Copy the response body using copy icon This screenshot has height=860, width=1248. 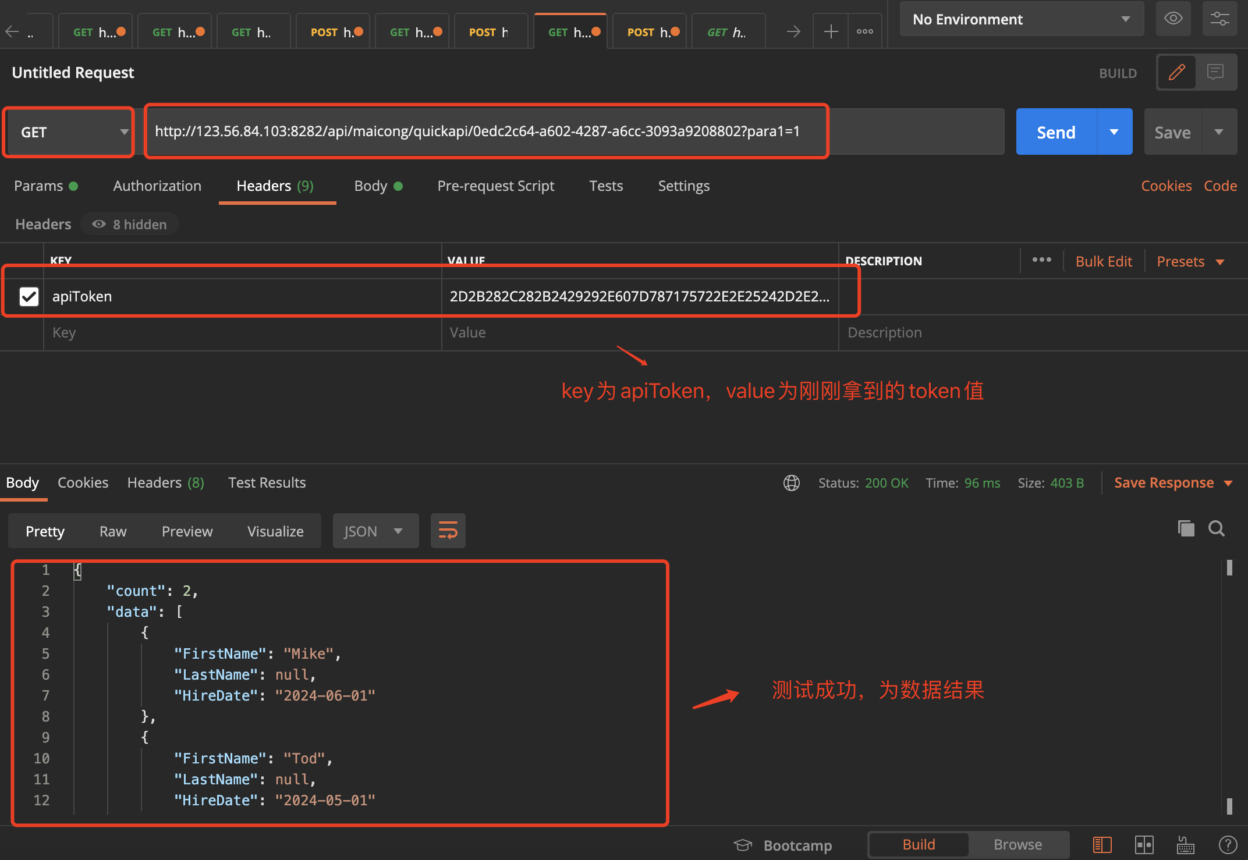(1186, 528)
